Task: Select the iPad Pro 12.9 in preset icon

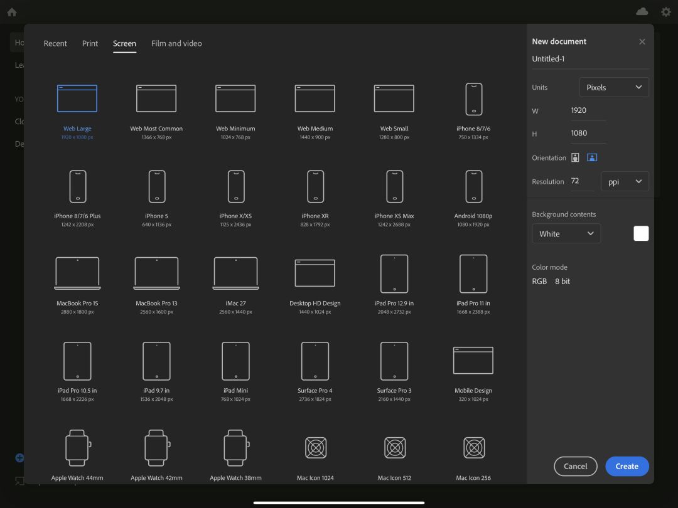Action: [x=394, y=274]
